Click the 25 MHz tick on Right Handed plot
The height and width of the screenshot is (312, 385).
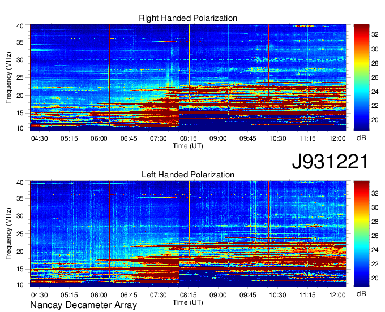pyautogui.click(x=20, y=77)
